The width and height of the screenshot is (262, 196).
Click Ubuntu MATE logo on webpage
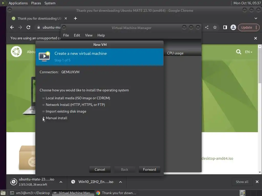pos(16,52)
